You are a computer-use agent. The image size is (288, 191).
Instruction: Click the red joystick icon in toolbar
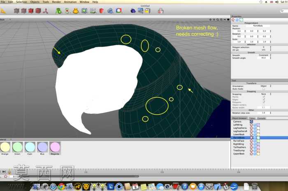pos(160,11)
